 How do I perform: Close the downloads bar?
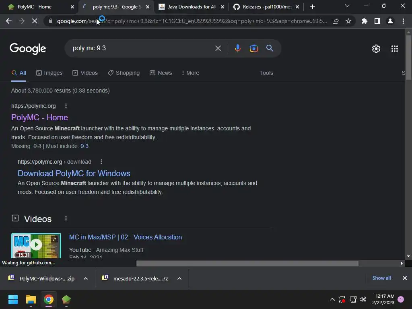[x=405, y=278]
